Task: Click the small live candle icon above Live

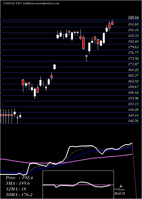Action: point(121,186)
